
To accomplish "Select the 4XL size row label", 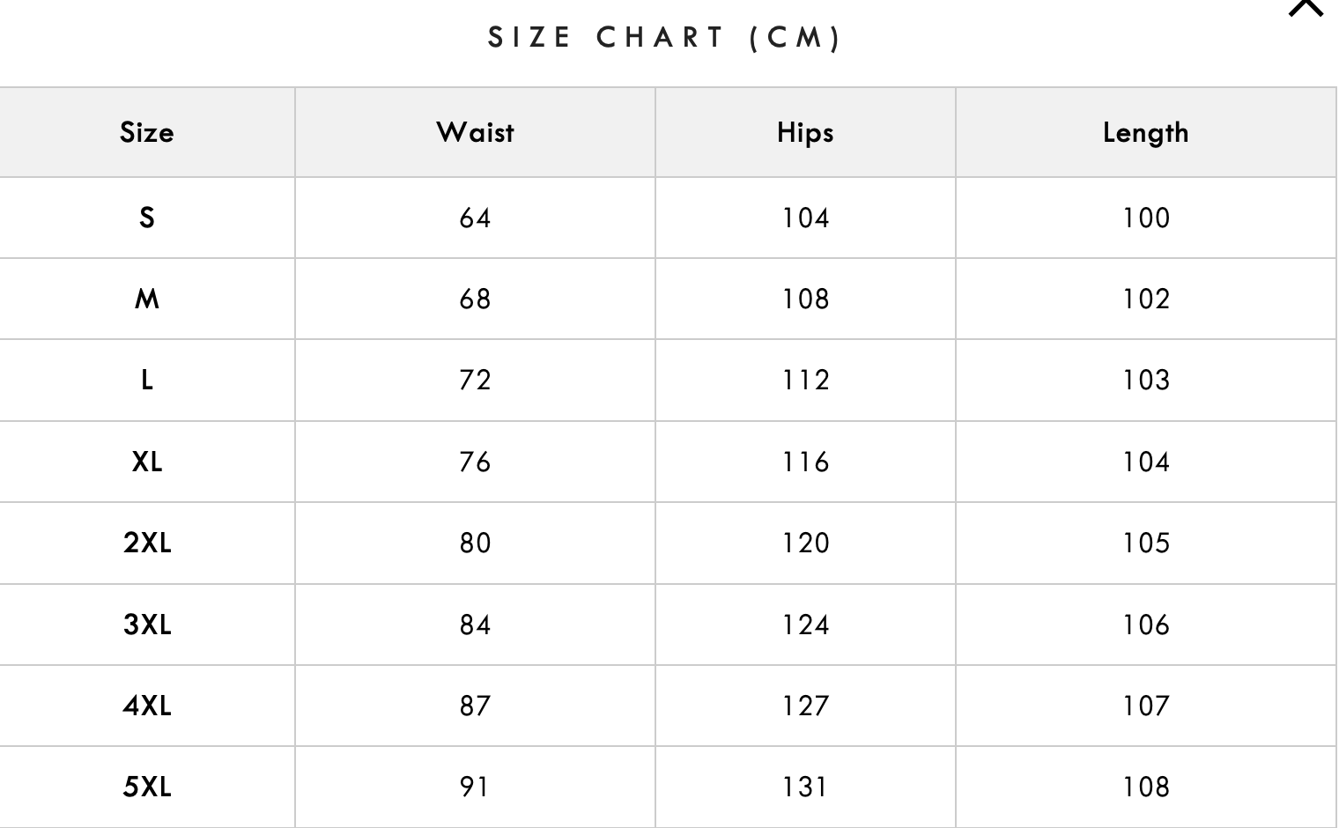I will (x=147, y=706).
